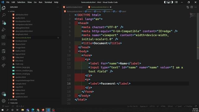Open the View menu
This screenshot has width=199, height=112.
tap(30, 2)
